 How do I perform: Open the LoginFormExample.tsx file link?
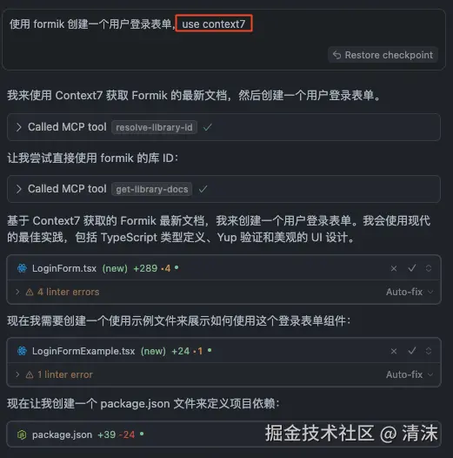(83, 351)
